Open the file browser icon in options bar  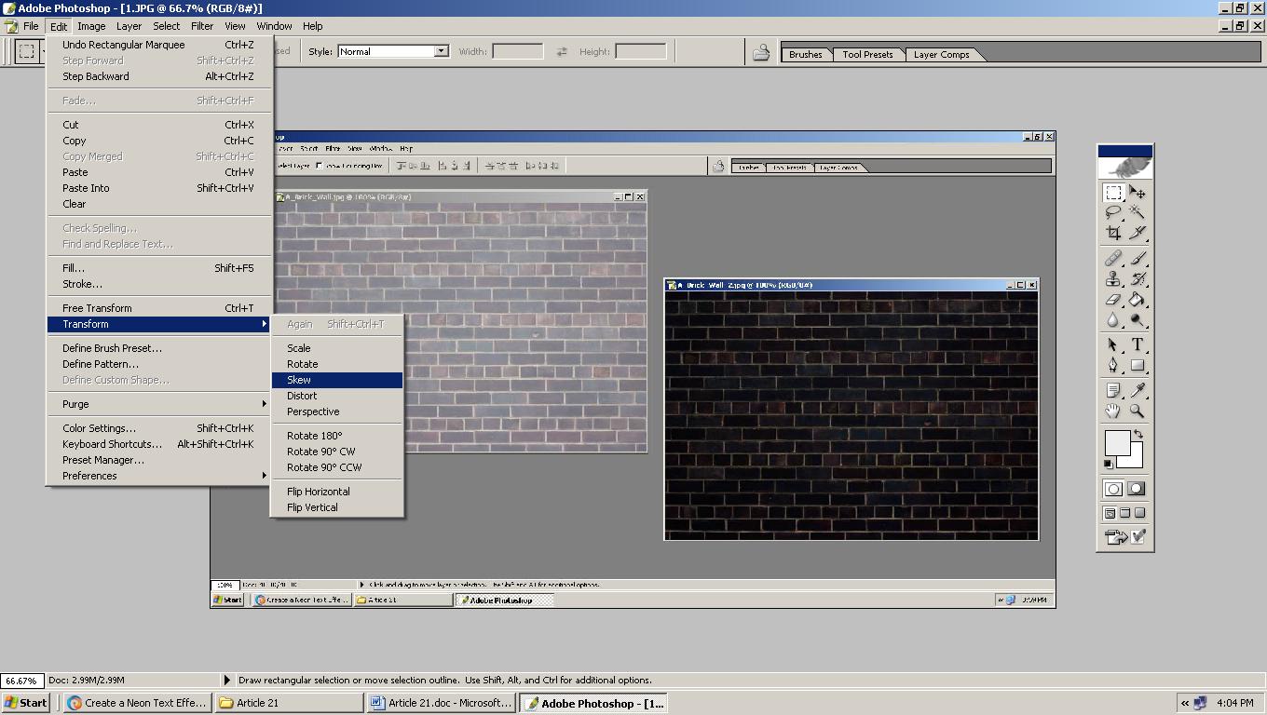(761, 52)
